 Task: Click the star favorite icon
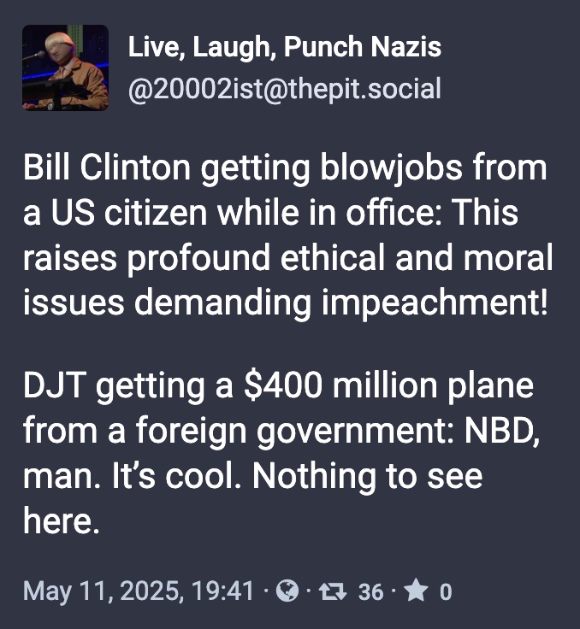pos(416,591)
